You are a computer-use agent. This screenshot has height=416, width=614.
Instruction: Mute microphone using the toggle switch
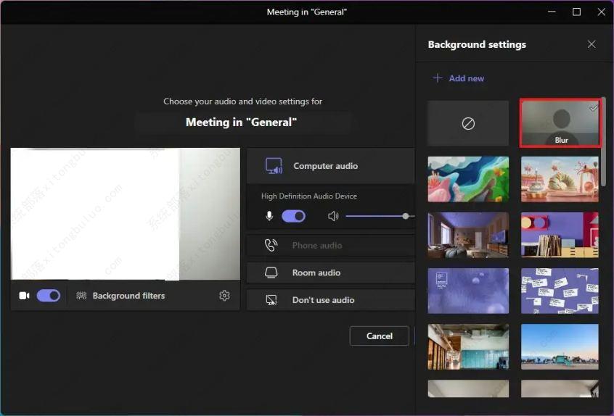pos(293,216)
